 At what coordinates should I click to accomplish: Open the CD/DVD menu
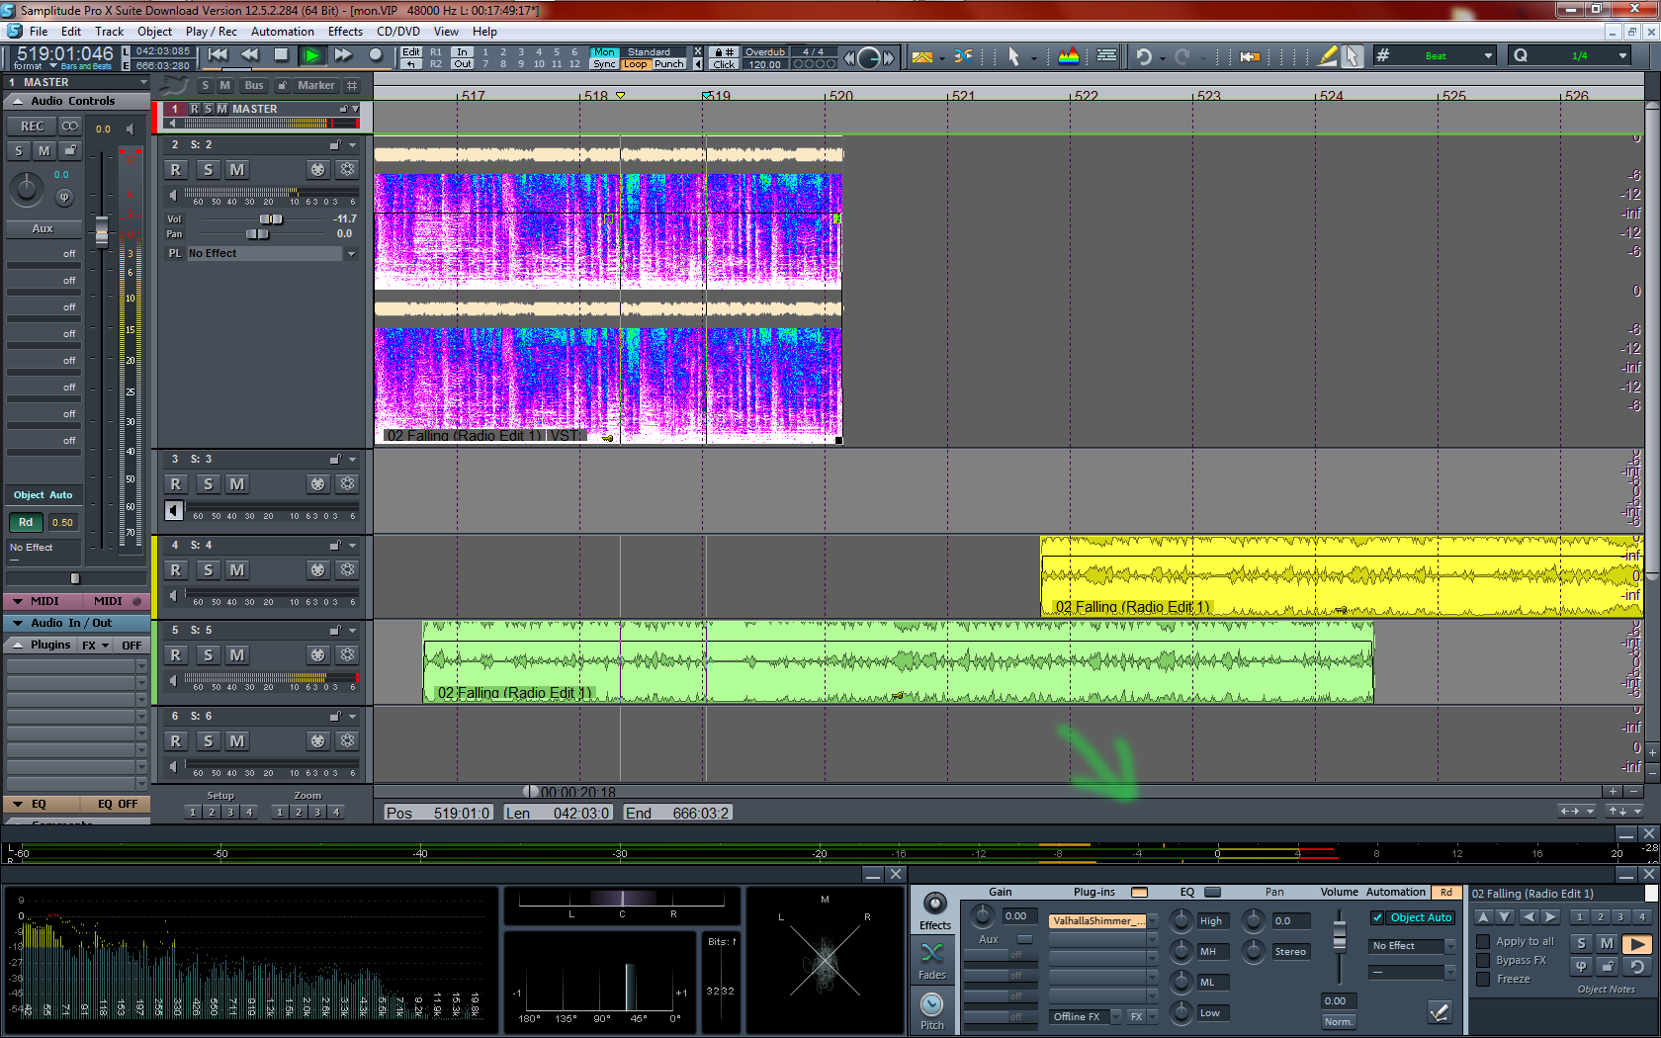click(397, 32)
